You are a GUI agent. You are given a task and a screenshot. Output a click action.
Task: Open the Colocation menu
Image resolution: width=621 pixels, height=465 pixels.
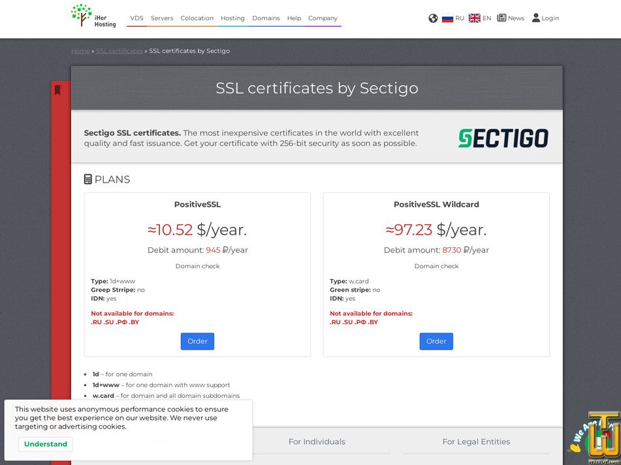tap(197, 18)
